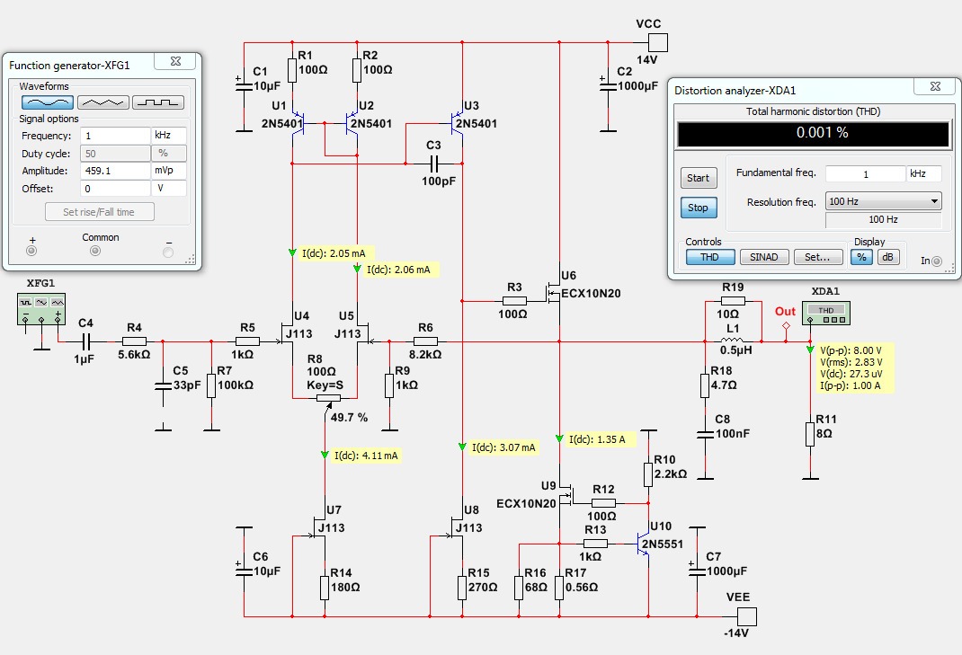Image resolution: width=962 pixels, height=655 pixels.
Task: Select capacitor C8 100nF
Action: [706, 434]
